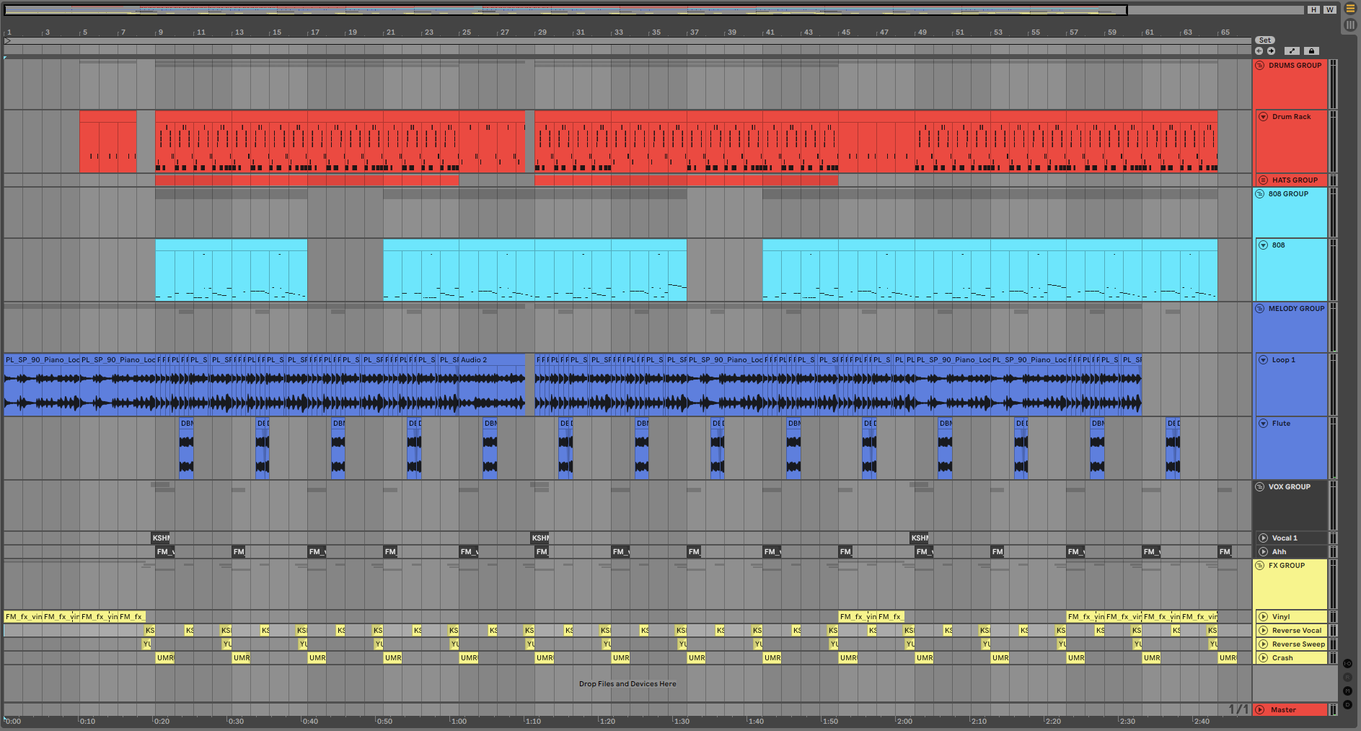Unfold the Ahh track
This screenshot has height=731, width=1361.
coord(1263,551)
